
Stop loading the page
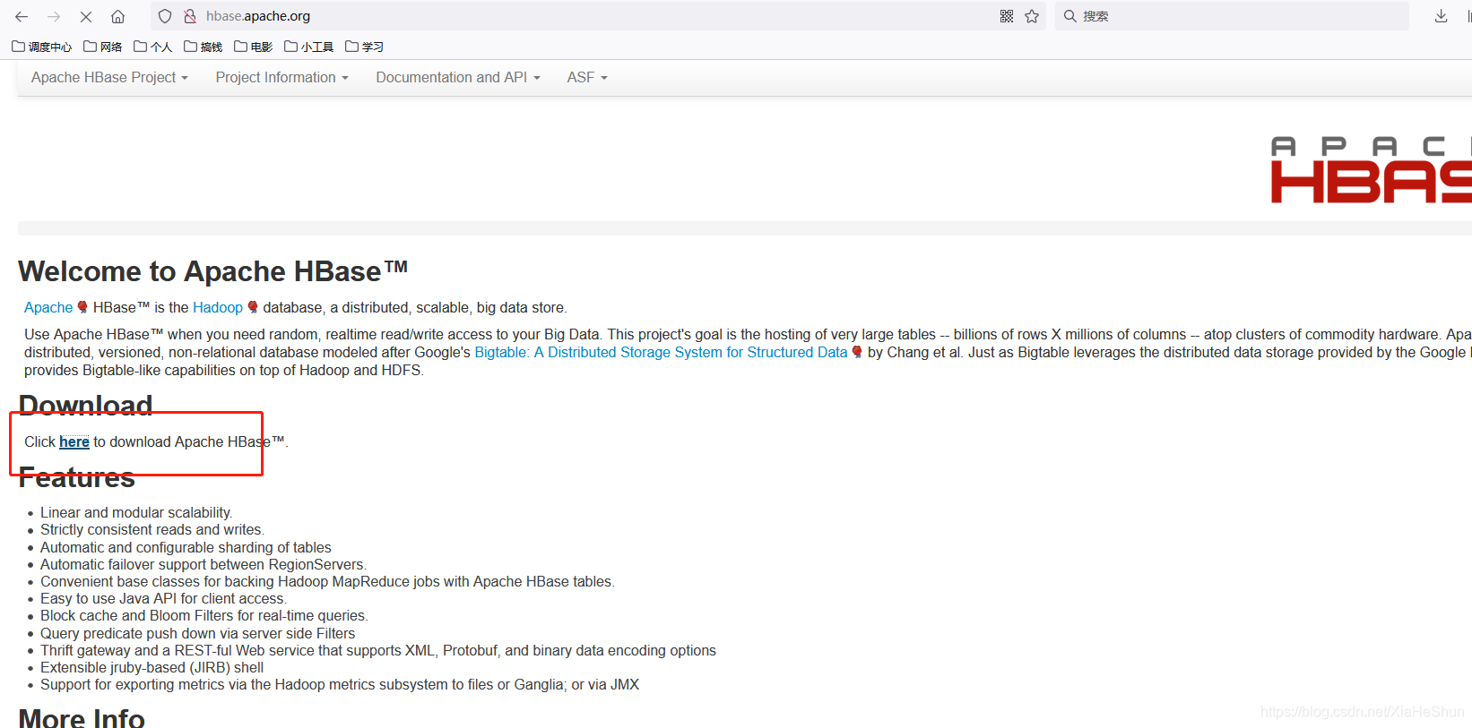86,16
